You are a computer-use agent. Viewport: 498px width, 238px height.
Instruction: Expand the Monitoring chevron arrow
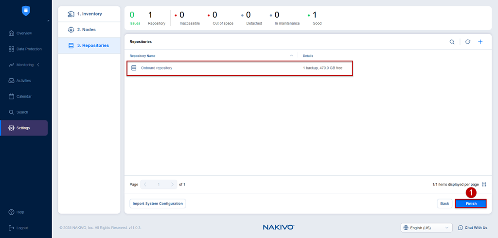tap(38, 65)
